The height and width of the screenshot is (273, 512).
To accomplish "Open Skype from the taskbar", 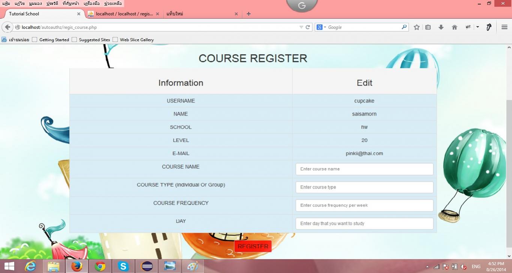I will click(x=123, y=266).
